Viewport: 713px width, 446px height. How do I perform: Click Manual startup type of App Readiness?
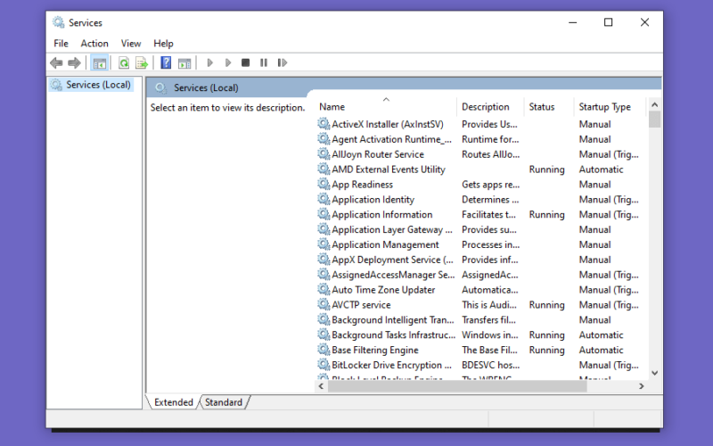pyautogui.click(x=594, y=185)
